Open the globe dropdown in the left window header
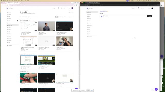165x92 pixels. coord(64,8)
